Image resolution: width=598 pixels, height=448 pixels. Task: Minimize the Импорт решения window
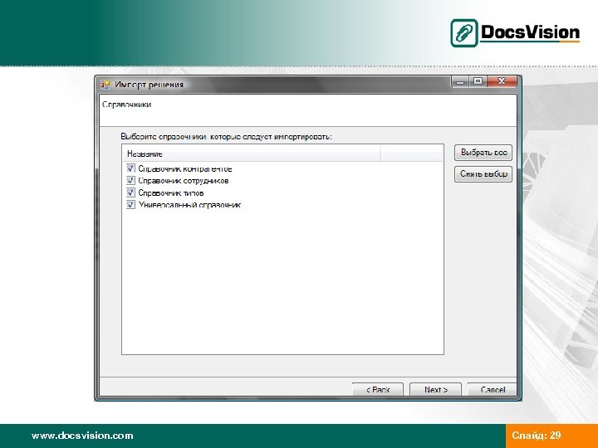[460, 81]
